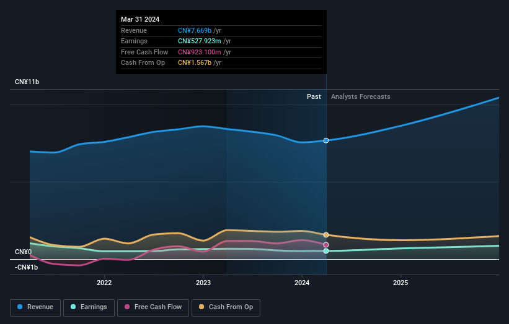This screenshot has height=324, width=509.
Task: Select the 2024 x-axis label
Action: pos(302,283)
